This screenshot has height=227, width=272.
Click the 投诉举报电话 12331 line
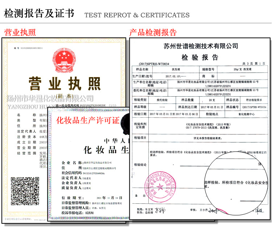tap(78, 213)
